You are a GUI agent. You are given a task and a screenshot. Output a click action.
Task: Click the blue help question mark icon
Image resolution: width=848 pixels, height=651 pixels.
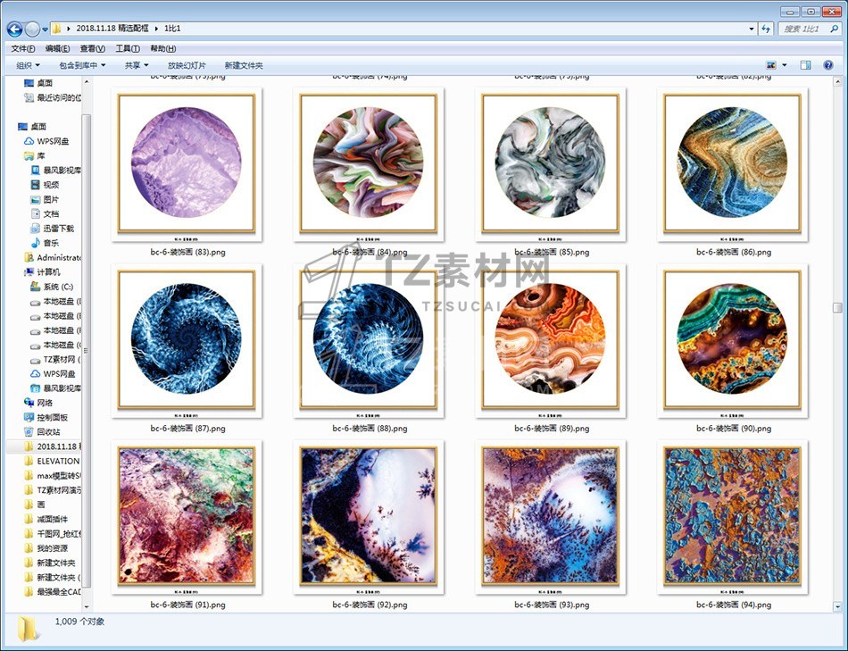pyautogui.click(x=827, y=65)
